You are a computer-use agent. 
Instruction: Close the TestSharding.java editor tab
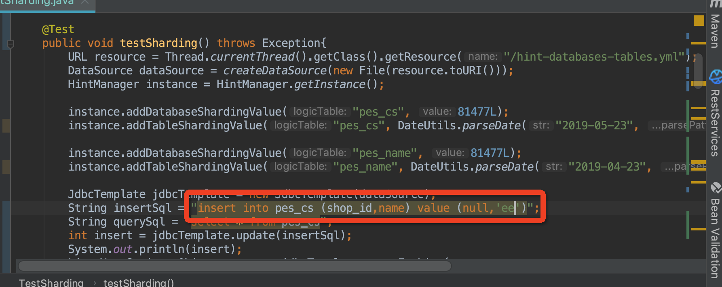[85, 2]
